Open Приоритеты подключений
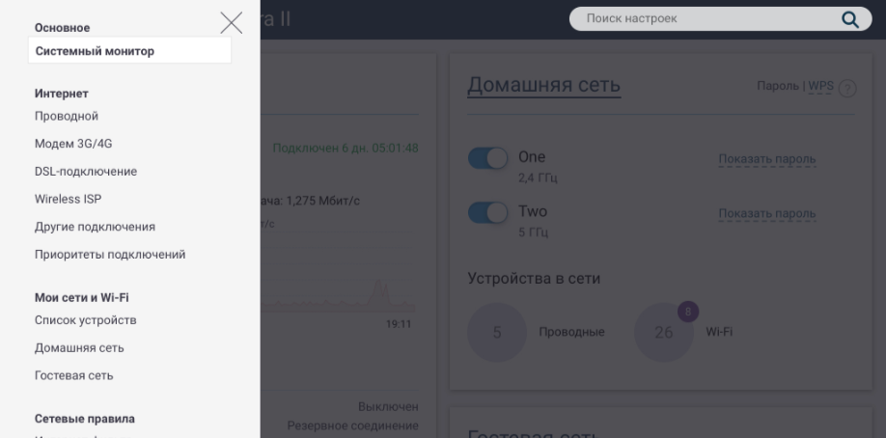The height and width of the screenshot is (438, 886). point(110,255)
